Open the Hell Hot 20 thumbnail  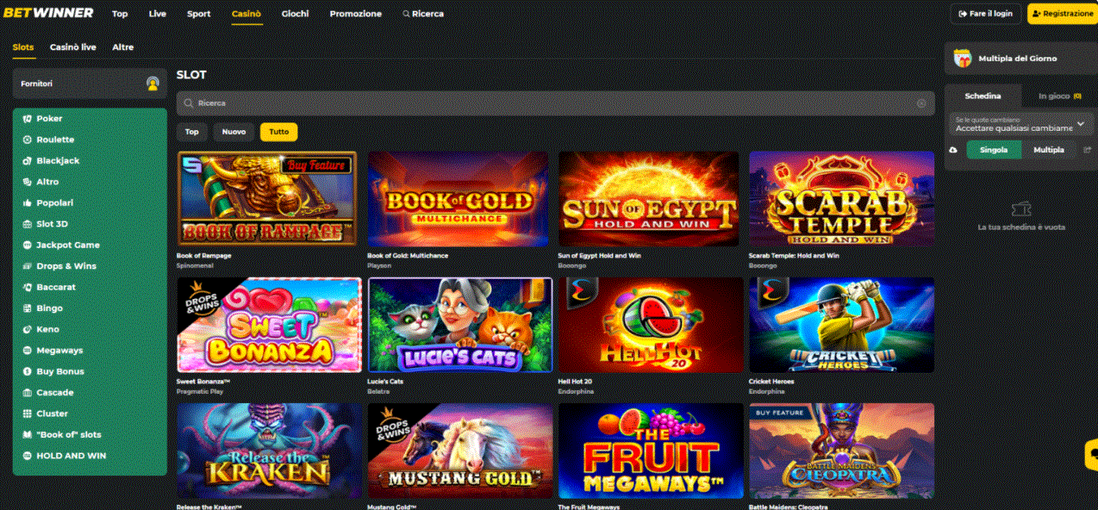[x=651, y=325]
